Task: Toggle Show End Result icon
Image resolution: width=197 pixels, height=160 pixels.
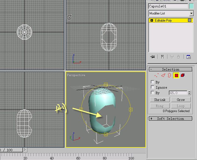Action: 162,57
